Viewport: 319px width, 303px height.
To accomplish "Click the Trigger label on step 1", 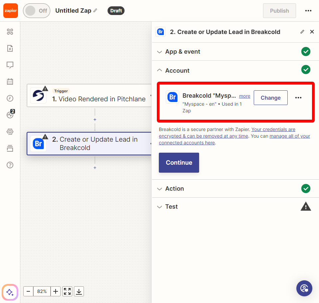I will [x=61, y=91].
